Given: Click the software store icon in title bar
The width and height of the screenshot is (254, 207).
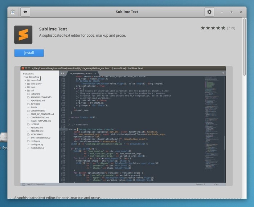Looking at the screenshot, I should (x=13, y=12).
